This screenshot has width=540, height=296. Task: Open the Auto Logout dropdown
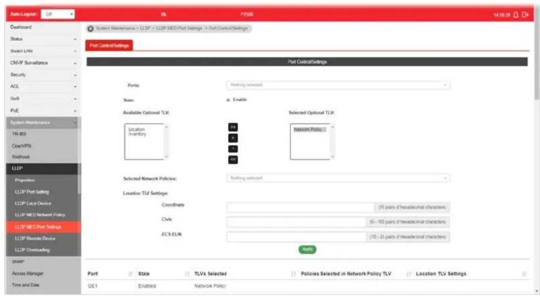point(58,14)
